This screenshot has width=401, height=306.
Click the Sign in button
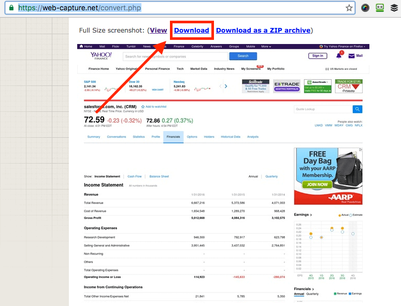click(318, 56)
